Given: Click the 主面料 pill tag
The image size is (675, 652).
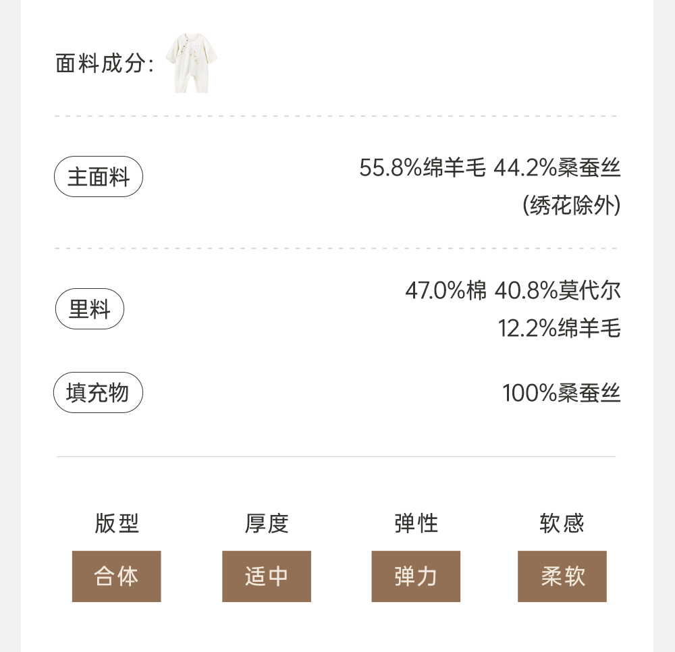Looking at the screenshot, I should [x=99, y=177].
